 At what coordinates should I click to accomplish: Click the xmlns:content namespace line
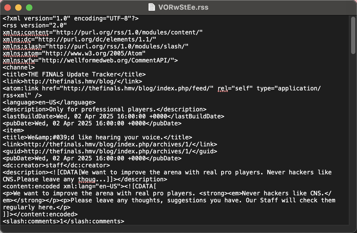103,33
